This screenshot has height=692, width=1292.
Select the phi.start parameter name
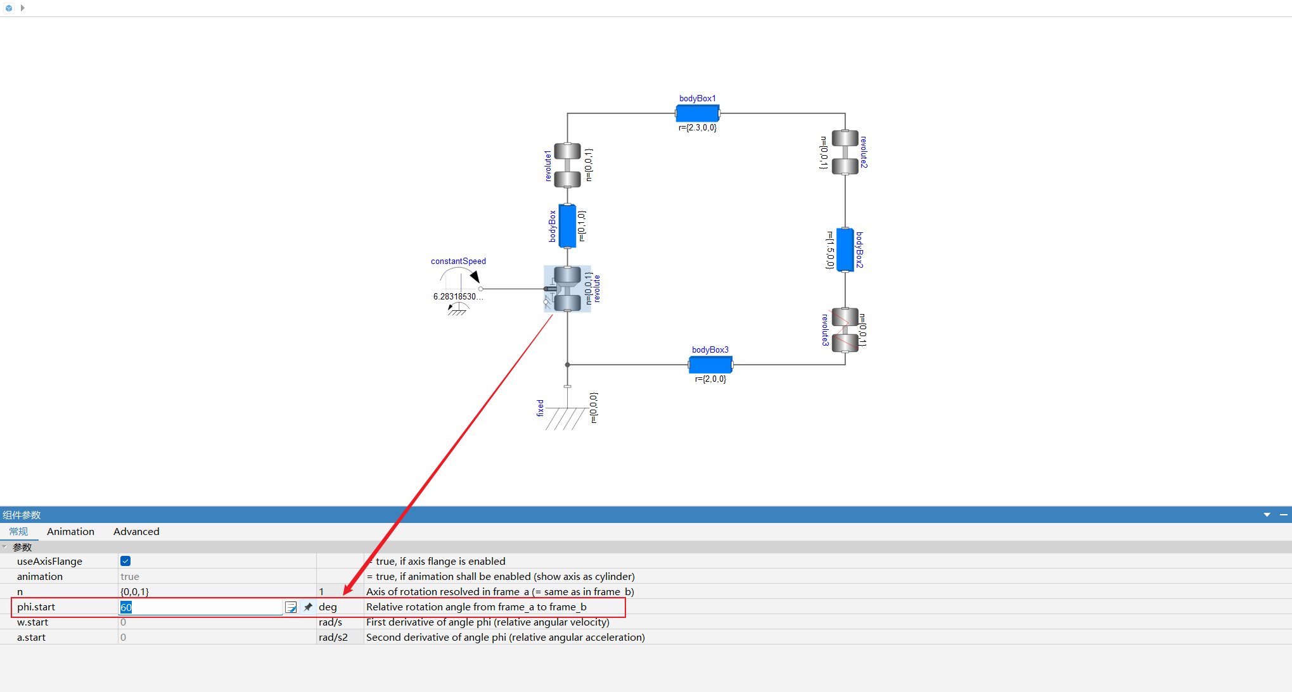tap(36, 607)
